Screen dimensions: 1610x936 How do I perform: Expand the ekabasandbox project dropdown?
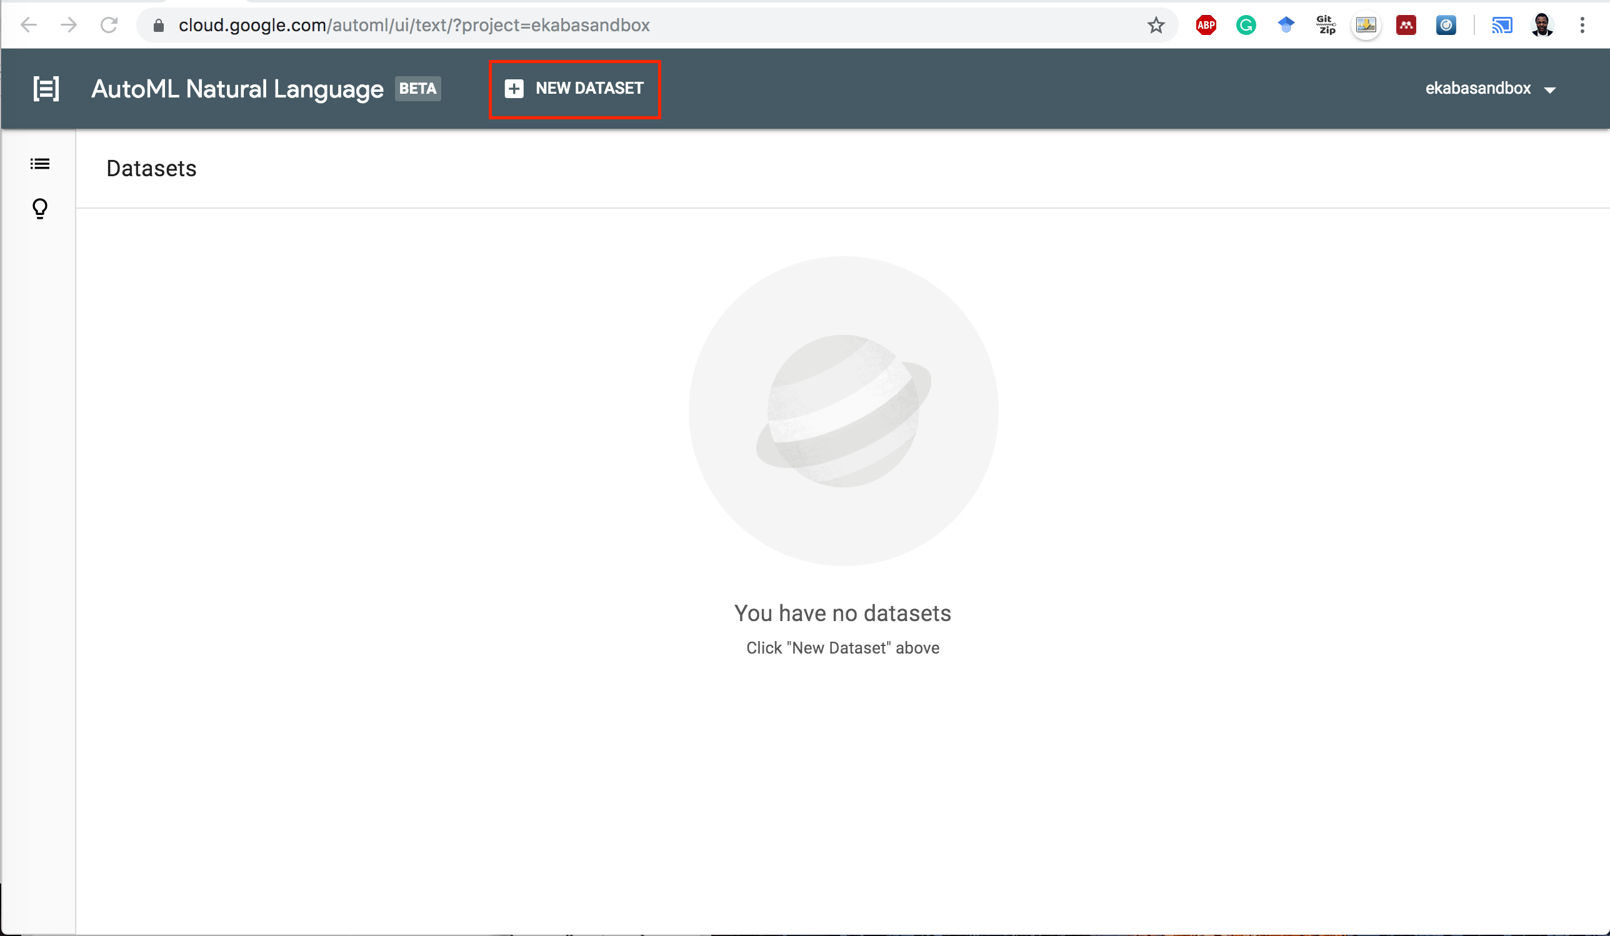1490,89
